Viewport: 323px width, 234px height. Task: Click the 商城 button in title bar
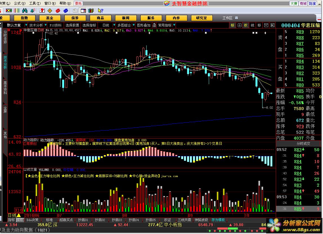pos(303,3)
